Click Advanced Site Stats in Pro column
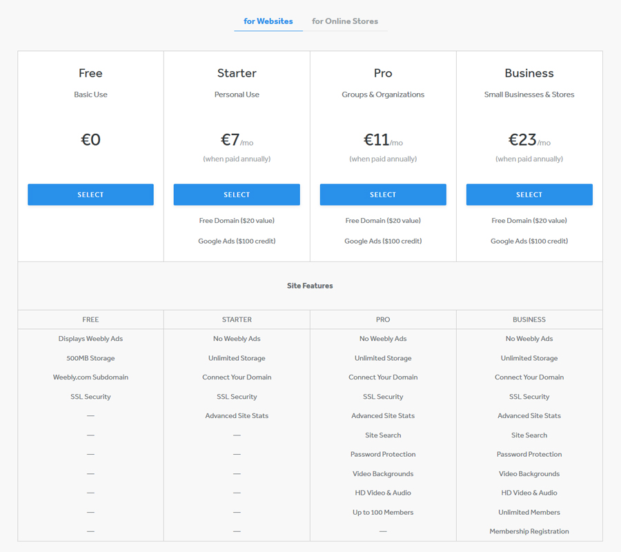 coord(383,416)
